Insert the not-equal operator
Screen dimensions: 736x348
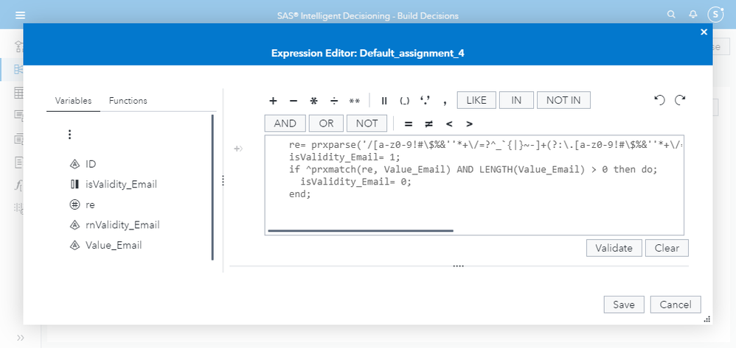(428, 124)
